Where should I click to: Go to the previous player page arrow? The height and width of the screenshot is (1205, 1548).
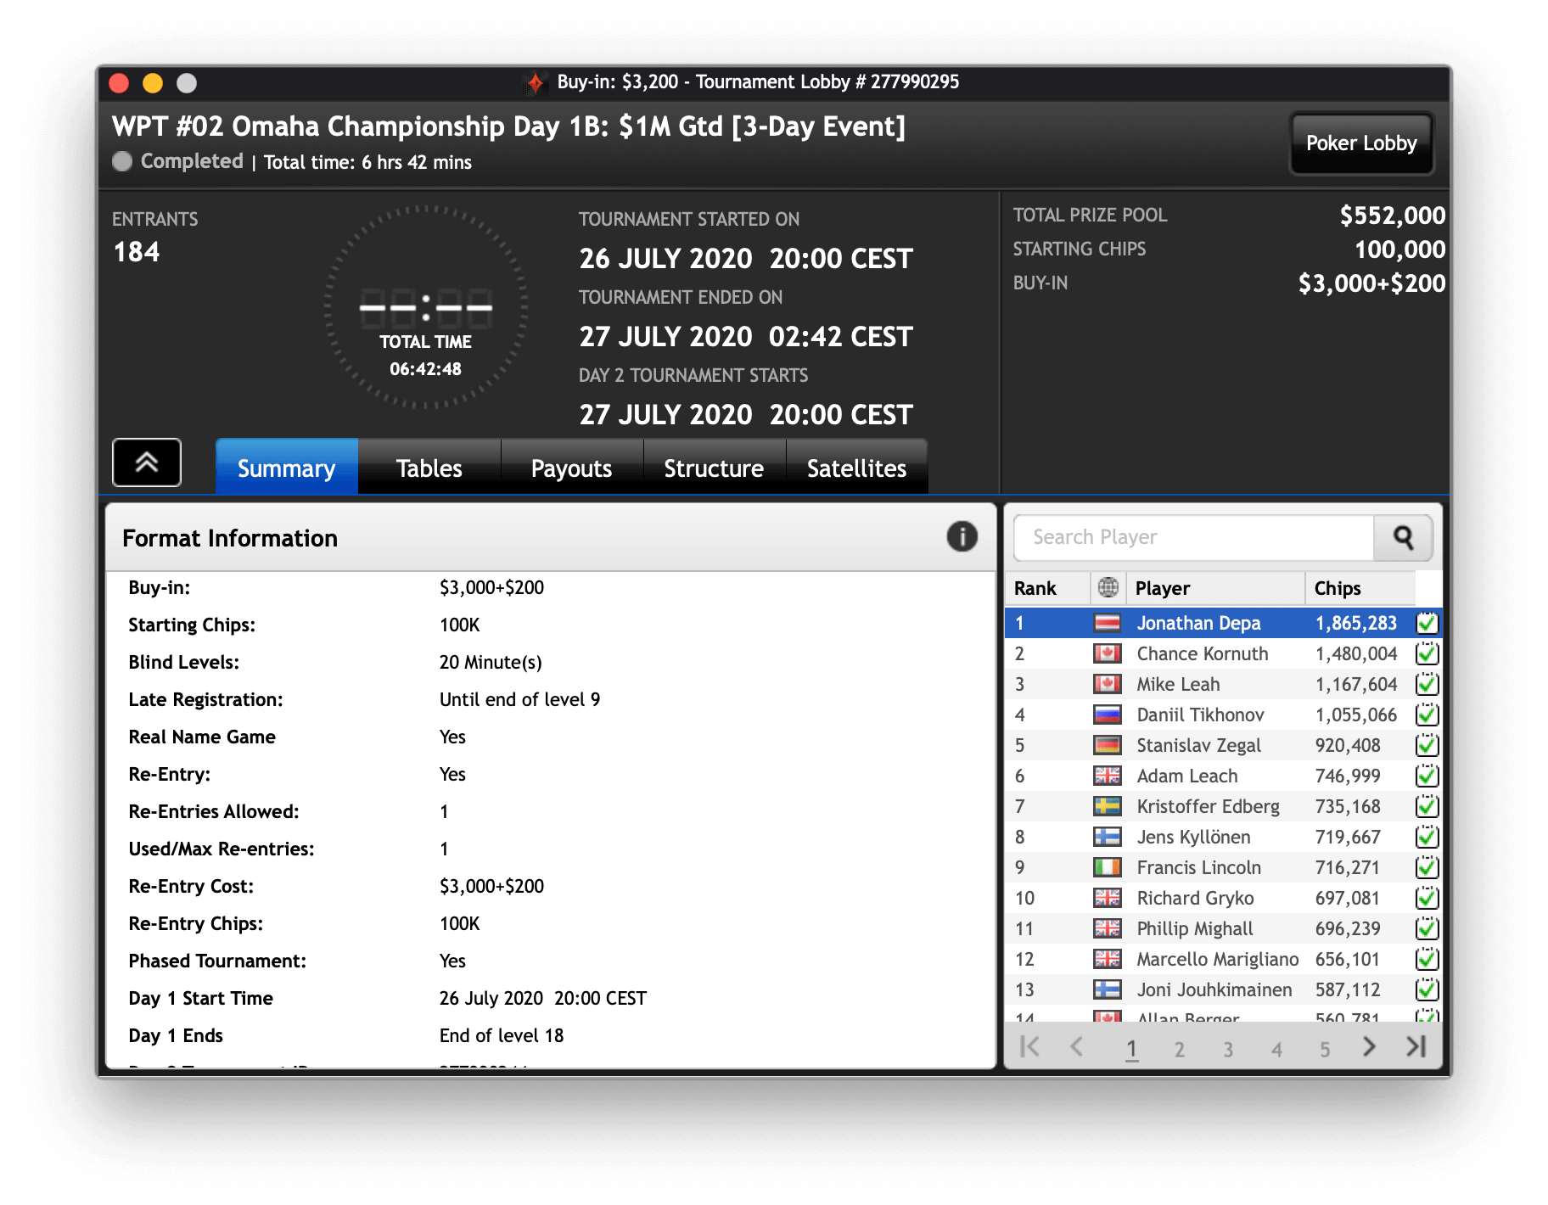pos(1077,1047)
